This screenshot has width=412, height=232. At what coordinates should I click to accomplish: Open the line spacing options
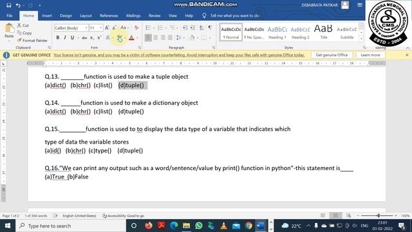(x=178, y=38)
